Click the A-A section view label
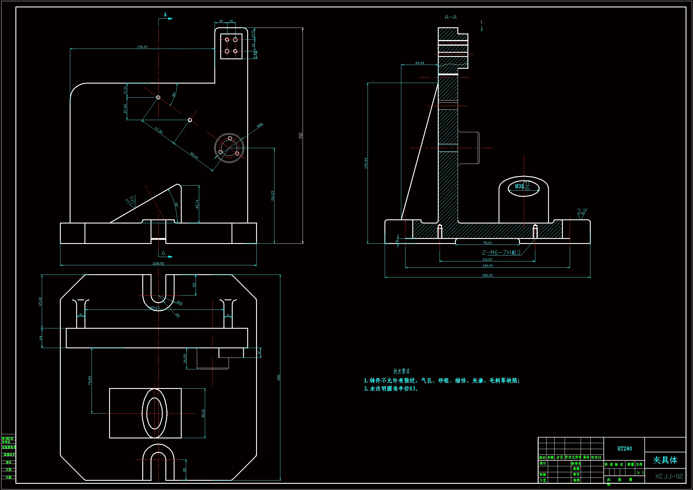693x490 pixels. [x=451, y=17]
